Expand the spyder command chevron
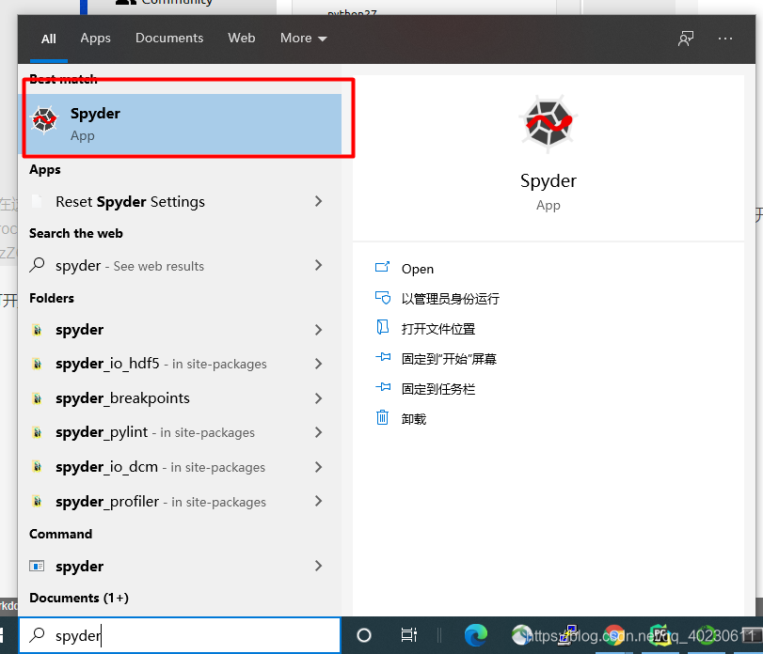The height and width of the screenshot is (654, 763). click(x=318, y=566)
